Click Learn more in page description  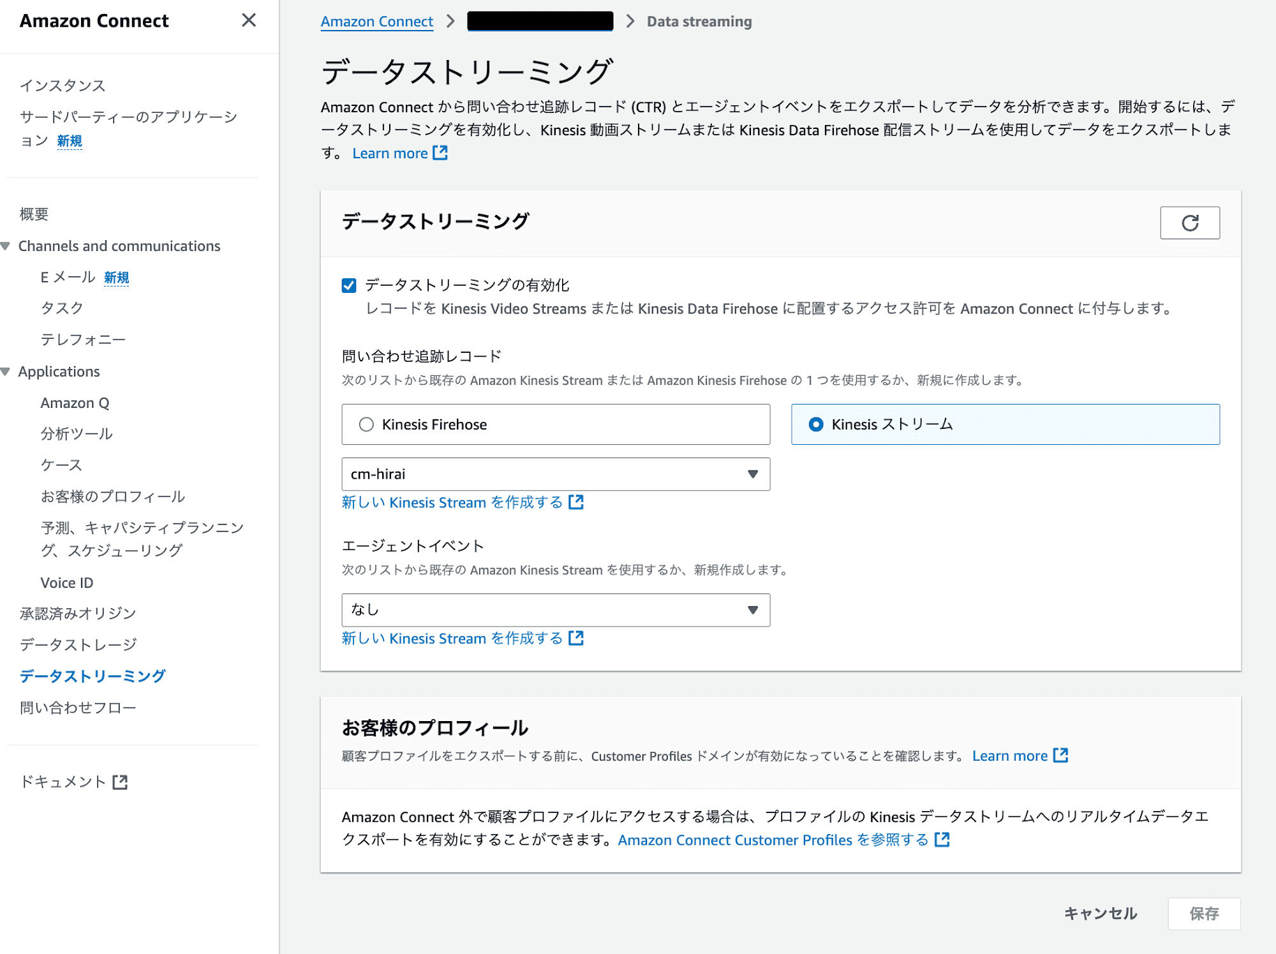[x=390, y=153]
